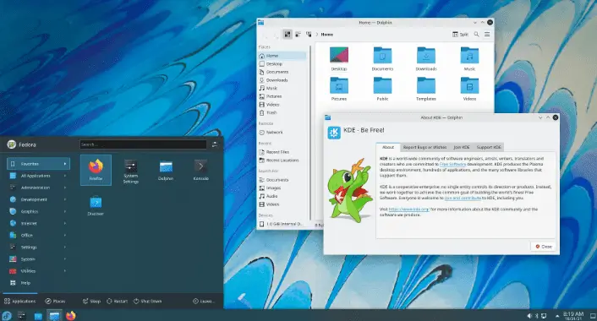Screen dimensions: 597x321
Task: Expand the All Applications category
Action: point(38,176)
